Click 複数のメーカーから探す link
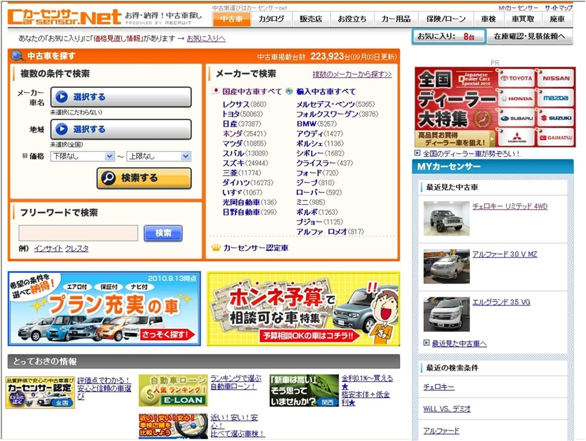 [x=352, y=74]
